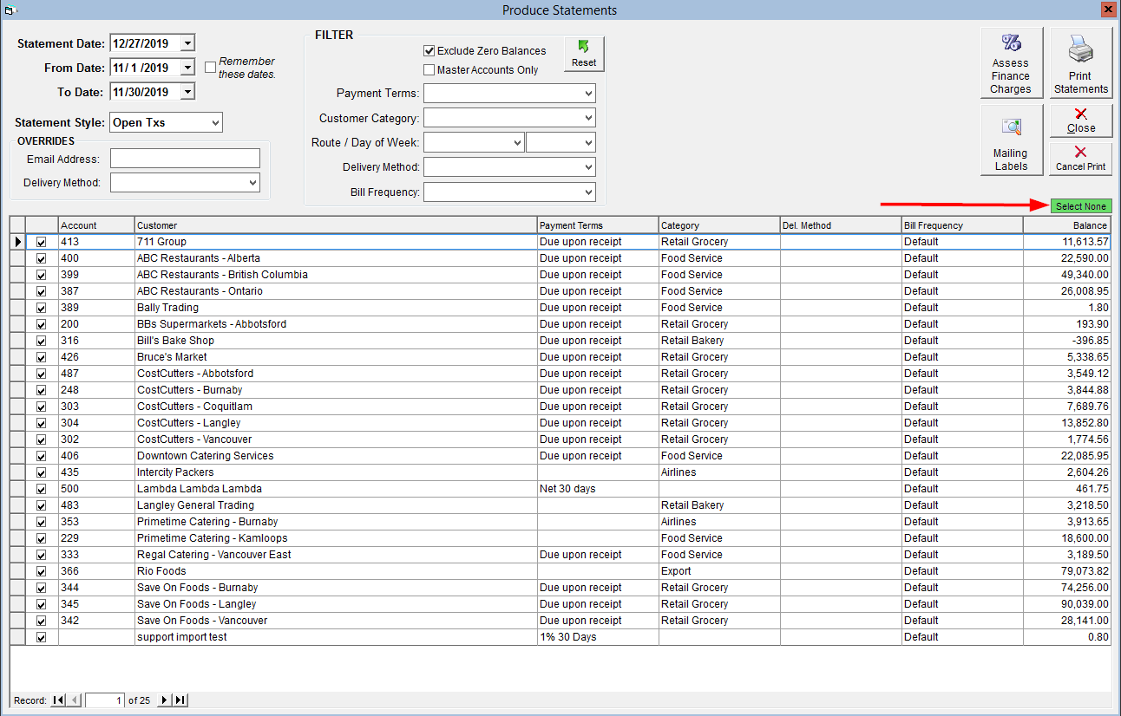Viewport: 1121px width, 716px height.
Task: Click the Export category cell
Action: [x=719, y=571]
